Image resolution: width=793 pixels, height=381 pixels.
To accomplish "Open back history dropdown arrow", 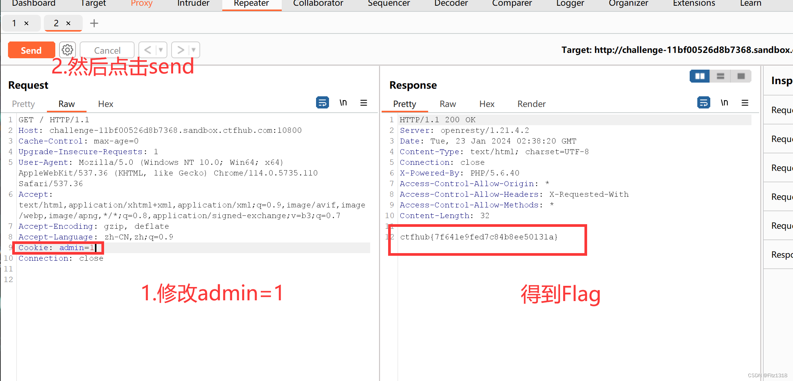I will click(x=161, y=50).
